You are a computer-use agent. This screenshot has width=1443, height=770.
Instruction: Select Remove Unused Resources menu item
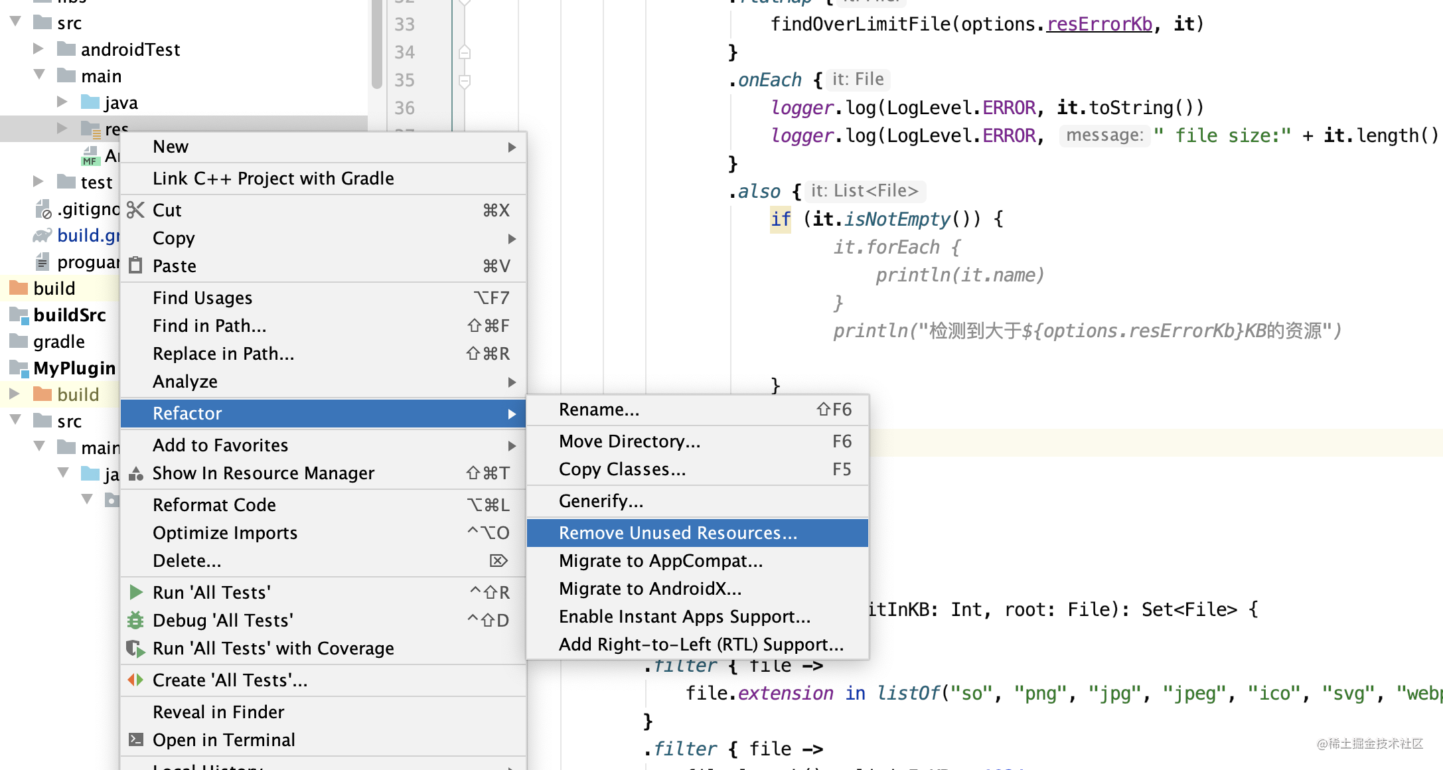point(677,533)
